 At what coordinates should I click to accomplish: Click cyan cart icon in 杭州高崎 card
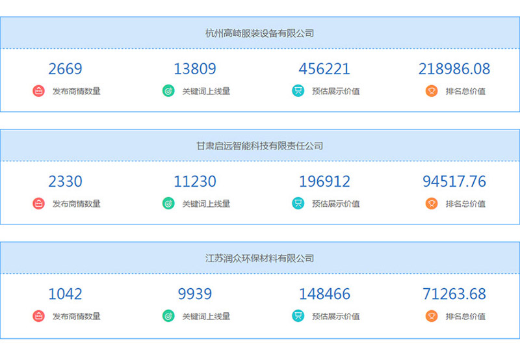298,91
